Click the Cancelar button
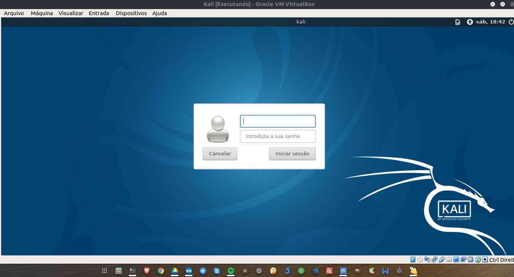514x277 pixels. (x=220, y=154)
